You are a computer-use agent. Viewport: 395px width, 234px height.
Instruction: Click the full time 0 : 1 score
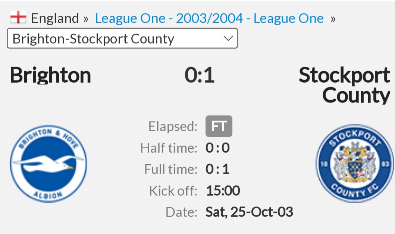coord(217,169)
